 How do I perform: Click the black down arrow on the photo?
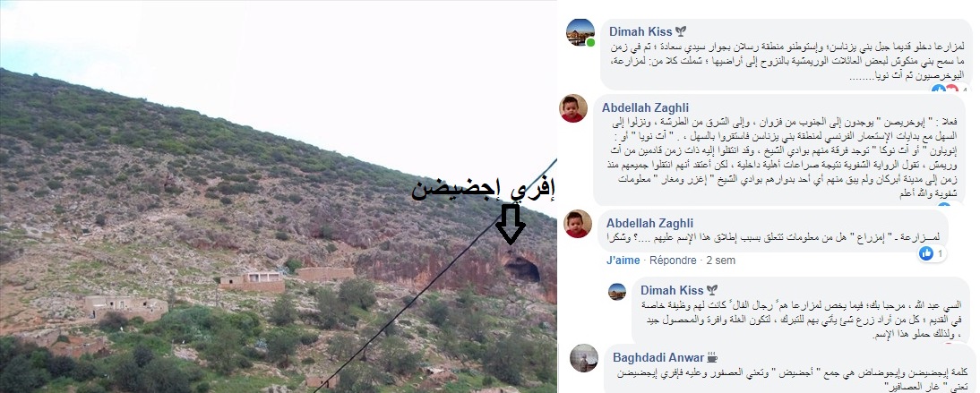pos(511,224)
